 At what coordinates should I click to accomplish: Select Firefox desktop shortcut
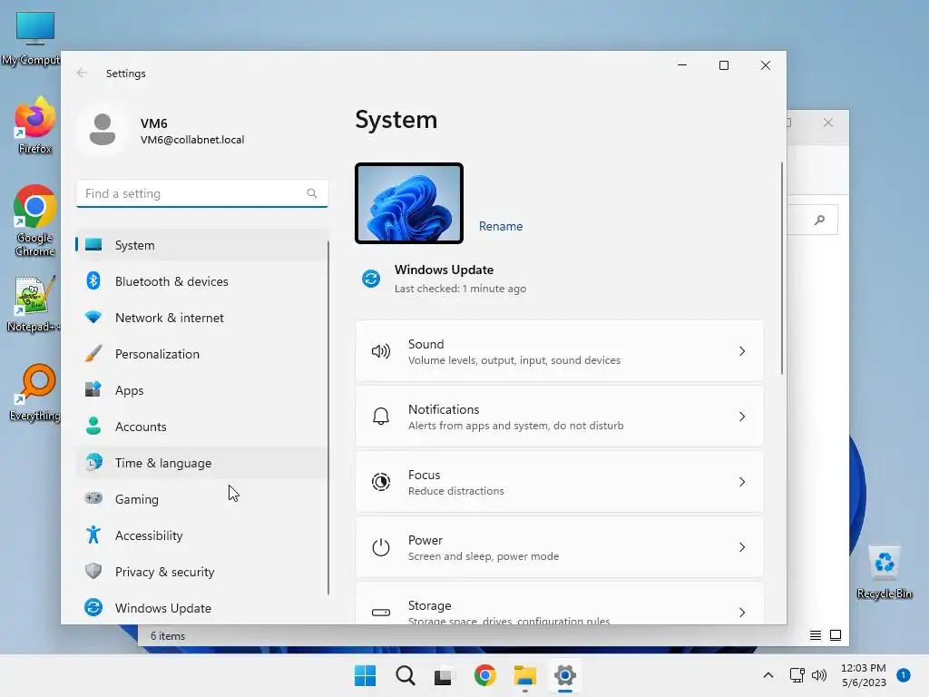point(34,125)
